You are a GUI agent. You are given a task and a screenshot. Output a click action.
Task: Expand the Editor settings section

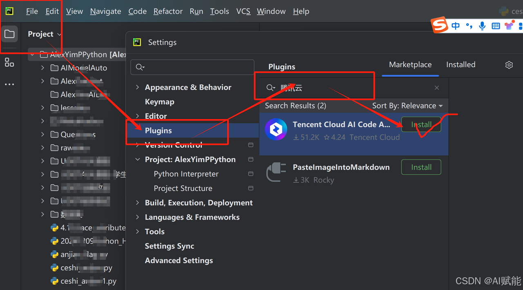[x=137, y=116]
